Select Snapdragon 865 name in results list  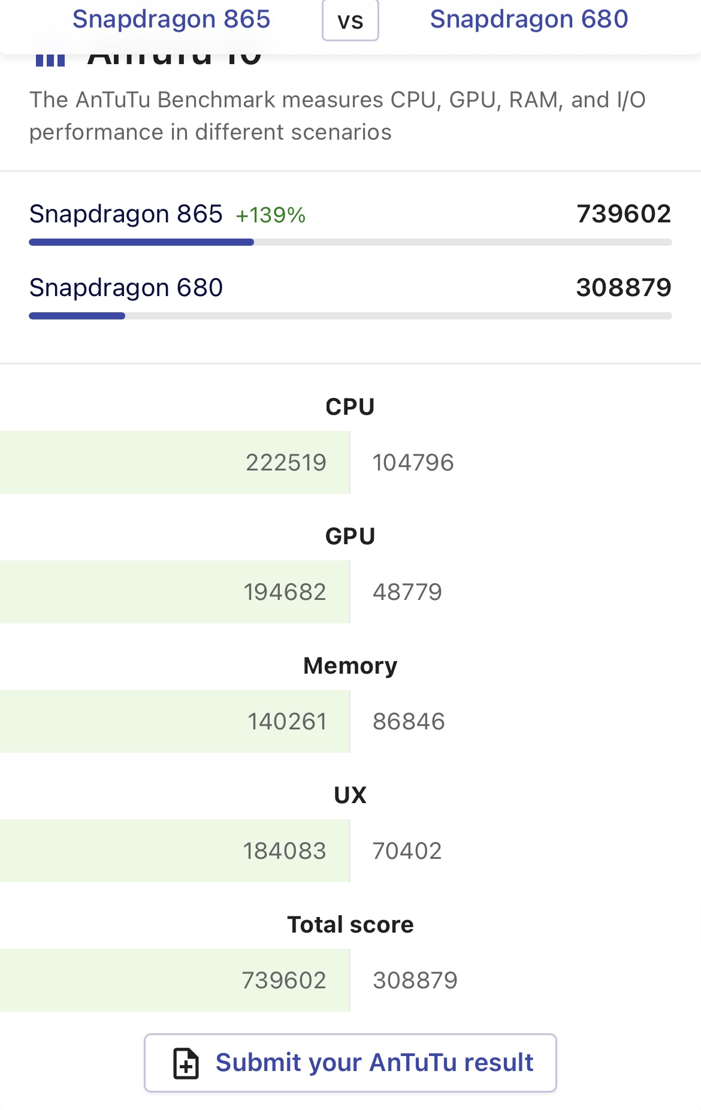[x=126, y=214]
